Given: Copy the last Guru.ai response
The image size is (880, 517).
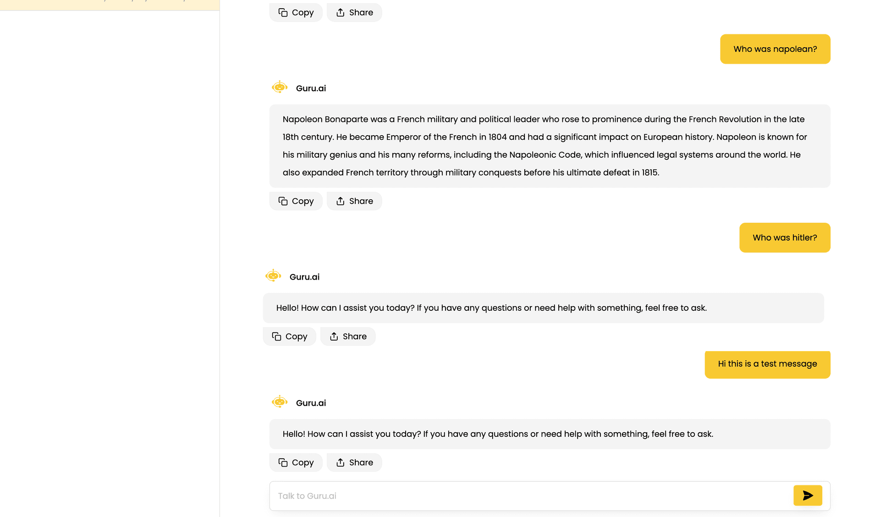Looking at the screenshot, I should (296, 462).
